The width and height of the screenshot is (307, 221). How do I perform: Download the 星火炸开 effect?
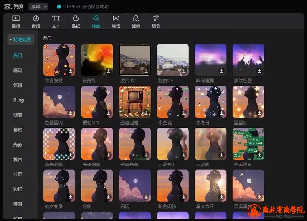[222, 196]
